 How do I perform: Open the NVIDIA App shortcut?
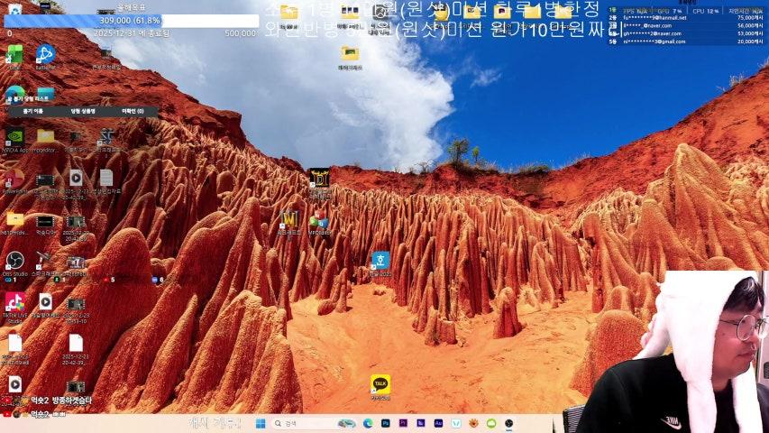coord(14,137)
